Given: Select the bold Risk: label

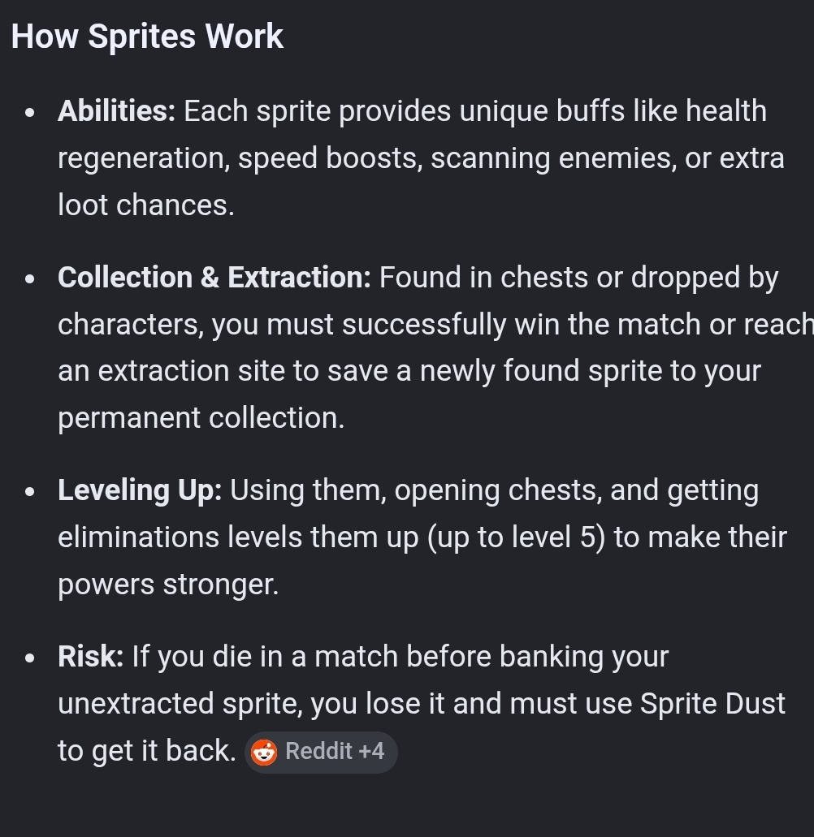Looking at the screenshot, I should (x=91, y=657).
